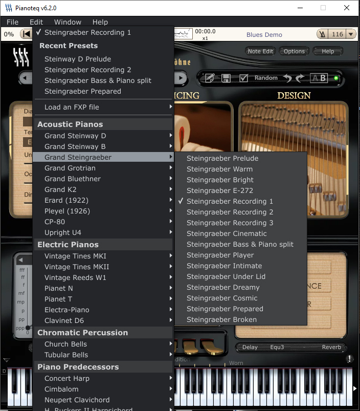Image resolution: width=360 pixels, height=411 pixels.
Task: Open the Note Edit panel
Action: [x=260, y=51]
